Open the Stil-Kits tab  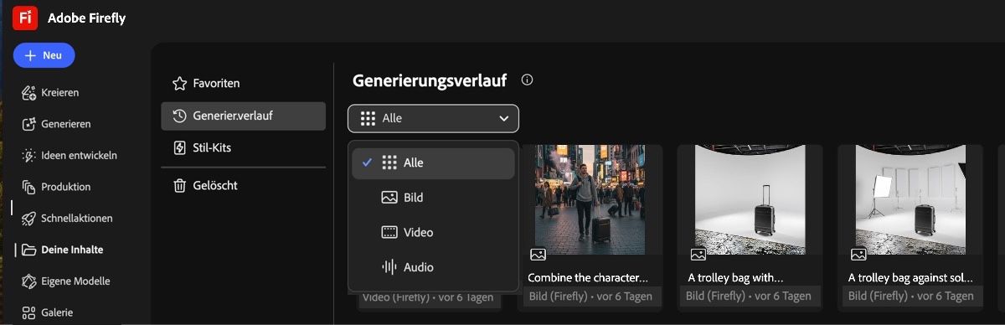pos(243,147)
